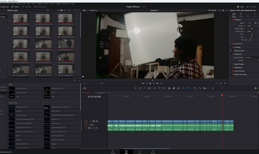The width and height of the screenshot is (259, 154).
Task: Click the linked selection chain icon
Action: tap(174, 88)
